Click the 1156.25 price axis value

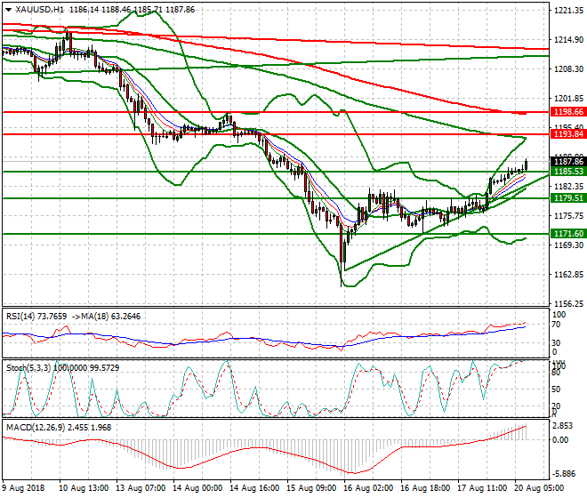[x=568, y=303]
